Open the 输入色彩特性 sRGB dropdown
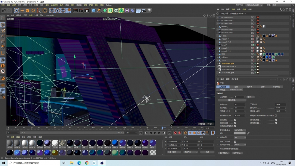295x166 pixels. click(x=240, y=145)
